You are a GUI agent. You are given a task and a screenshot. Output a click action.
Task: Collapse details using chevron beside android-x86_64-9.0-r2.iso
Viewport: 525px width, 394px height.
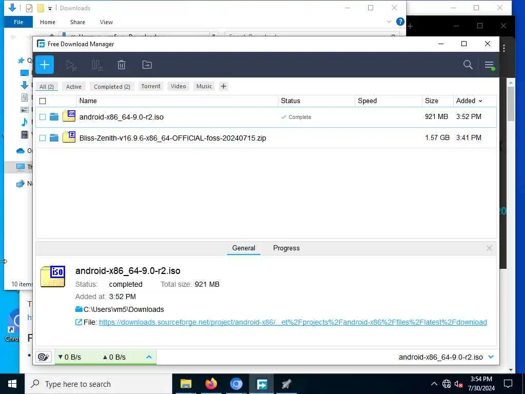click(491, 357)
